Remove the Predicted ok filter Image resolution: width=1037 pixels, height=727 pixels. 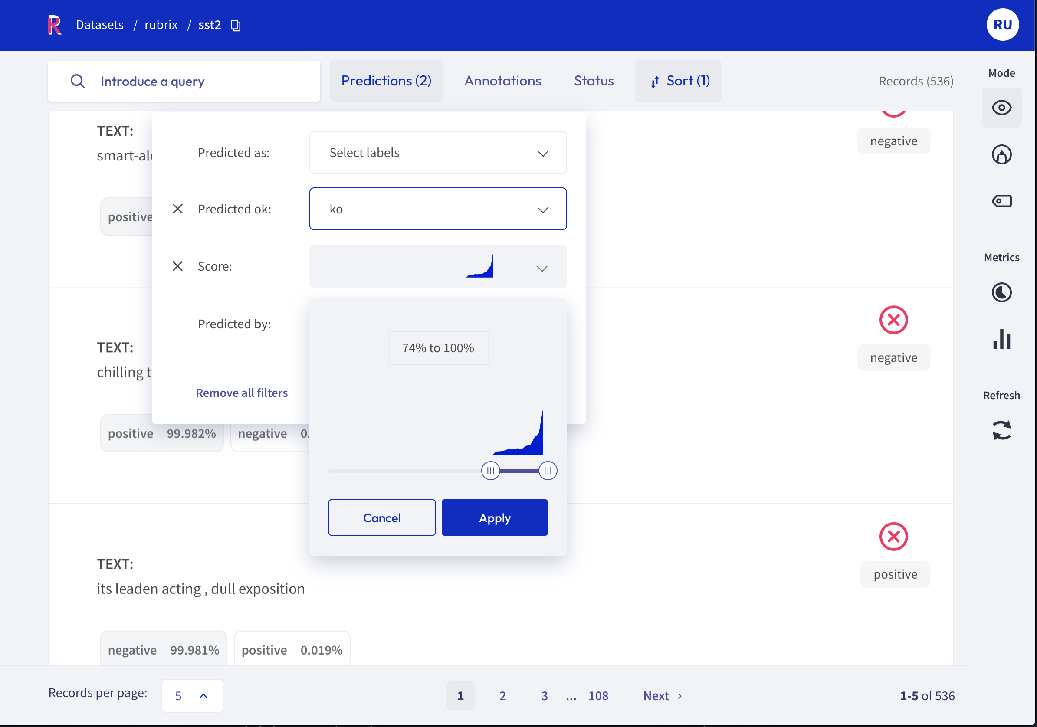(177, 209)
